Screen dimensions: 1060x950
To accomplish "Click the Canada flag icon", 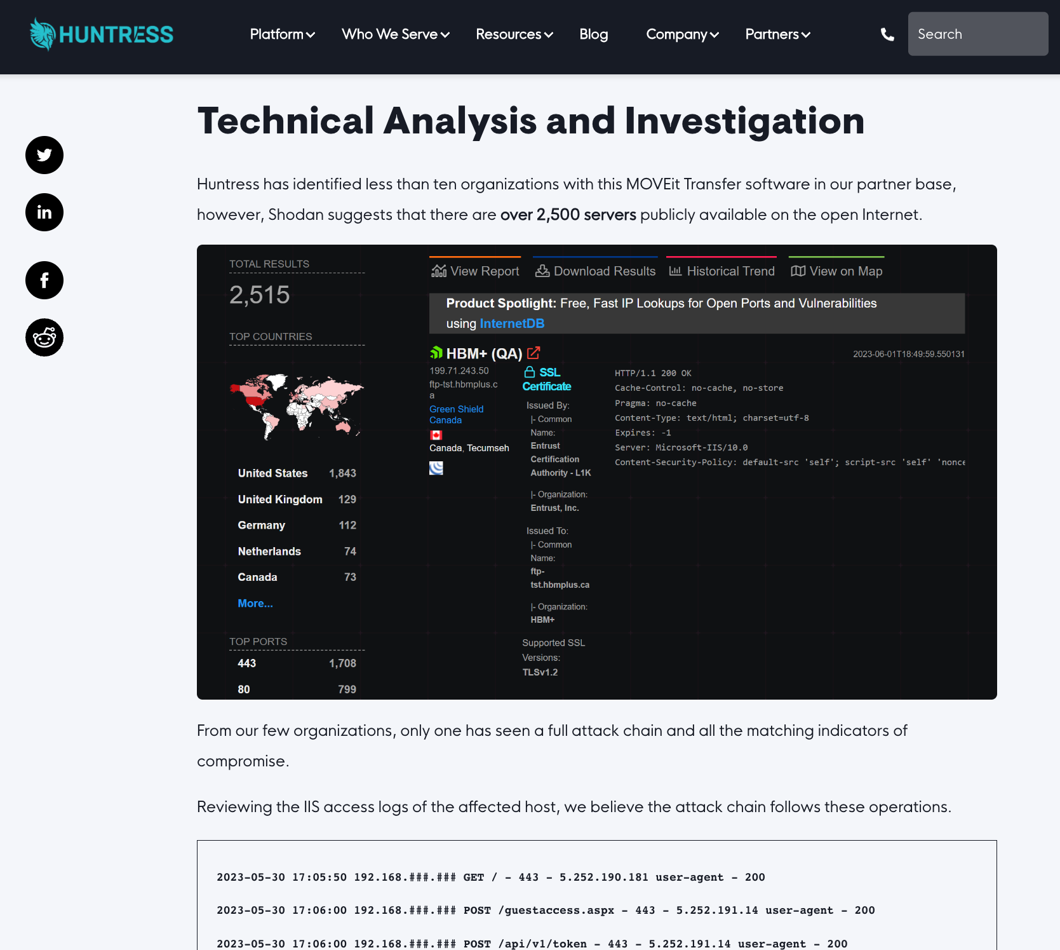I will (436, 435).
